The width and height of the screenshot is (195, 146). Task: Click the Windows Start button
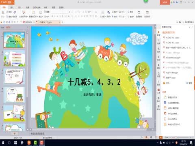coord(3,143)
